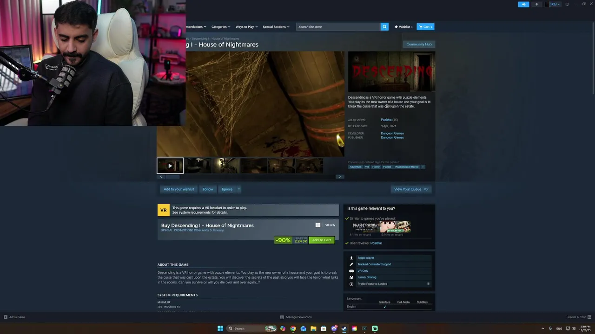Expand the Ignore options dropdown arrow
This screenshot has width=595, height=334.
point(239,189)
